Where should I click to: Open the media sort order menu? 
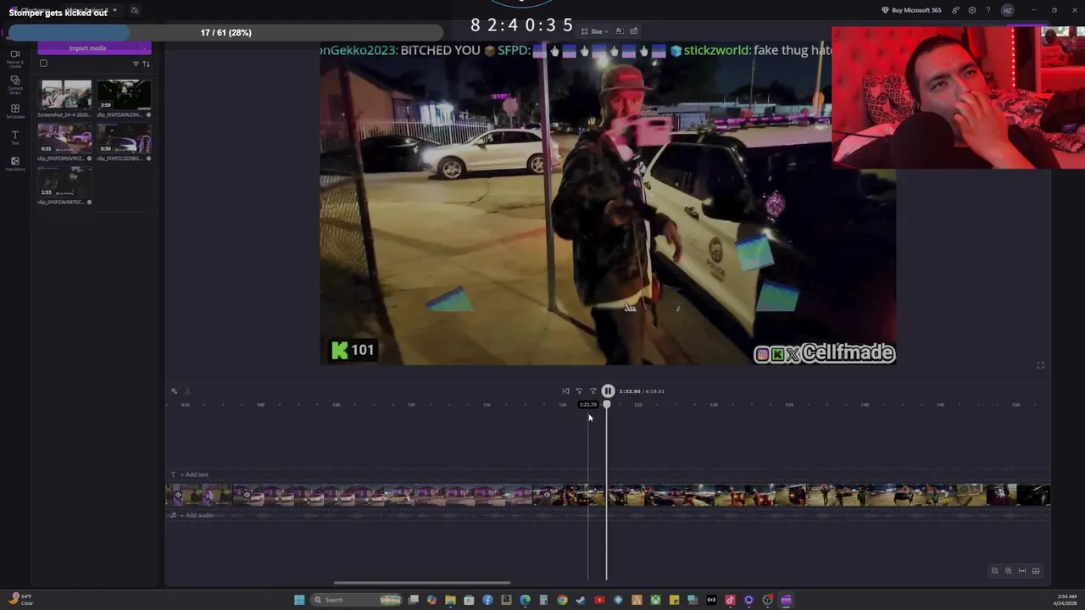[x=146, y=64]
